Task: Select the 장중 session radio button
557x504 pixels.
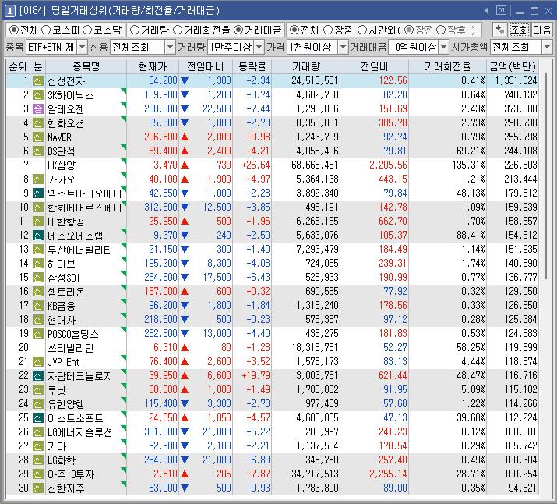Action: (328, 30)
